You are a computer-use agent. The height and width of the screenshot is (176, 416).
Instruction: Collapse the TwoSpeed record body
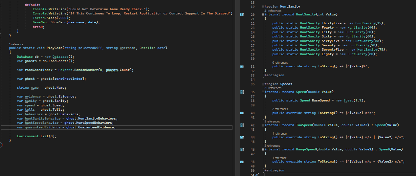pyautogui.click(x=263, y=125)
